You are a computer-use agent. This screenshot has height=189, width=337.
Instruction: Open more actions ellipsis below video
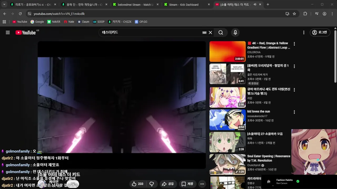click(202, 184)
